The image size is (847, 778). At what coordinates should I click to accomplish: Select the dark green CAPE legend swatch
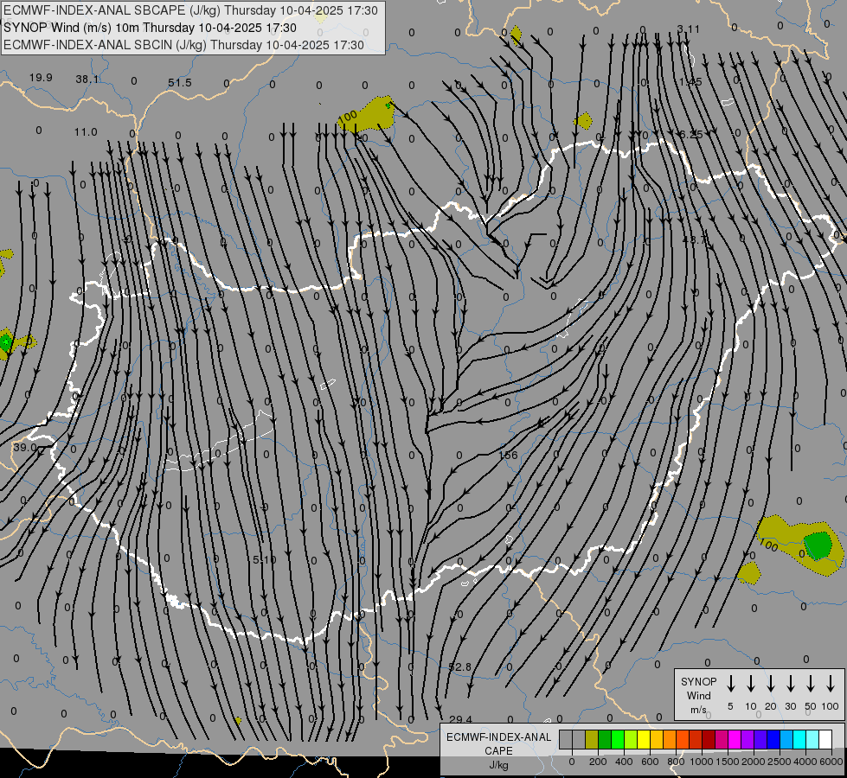[x=605, y=739]
